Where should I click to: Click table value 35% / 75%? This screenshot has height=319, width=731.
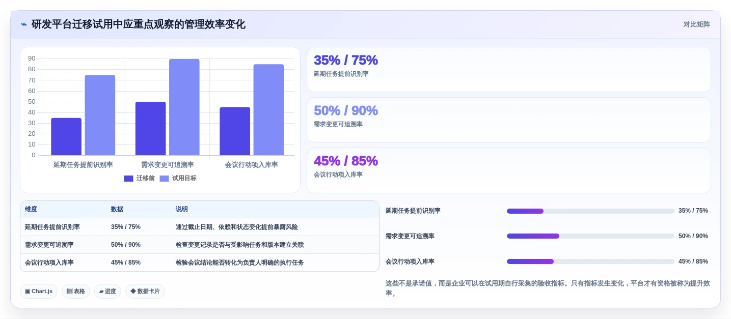coord(126,227)
